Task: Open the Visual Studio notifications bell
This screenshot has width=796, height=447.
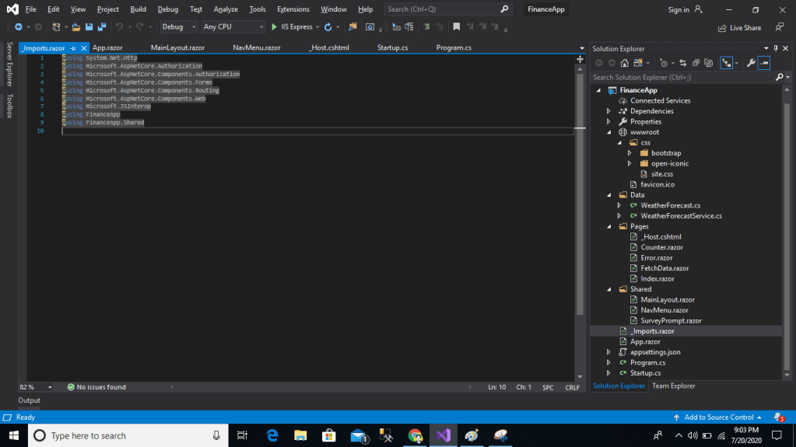Action: point(777,417)
